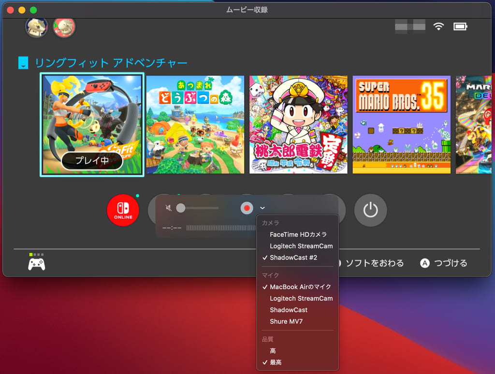
Task: Collapse the recording options chevron
Action: [x=262, y=208]
